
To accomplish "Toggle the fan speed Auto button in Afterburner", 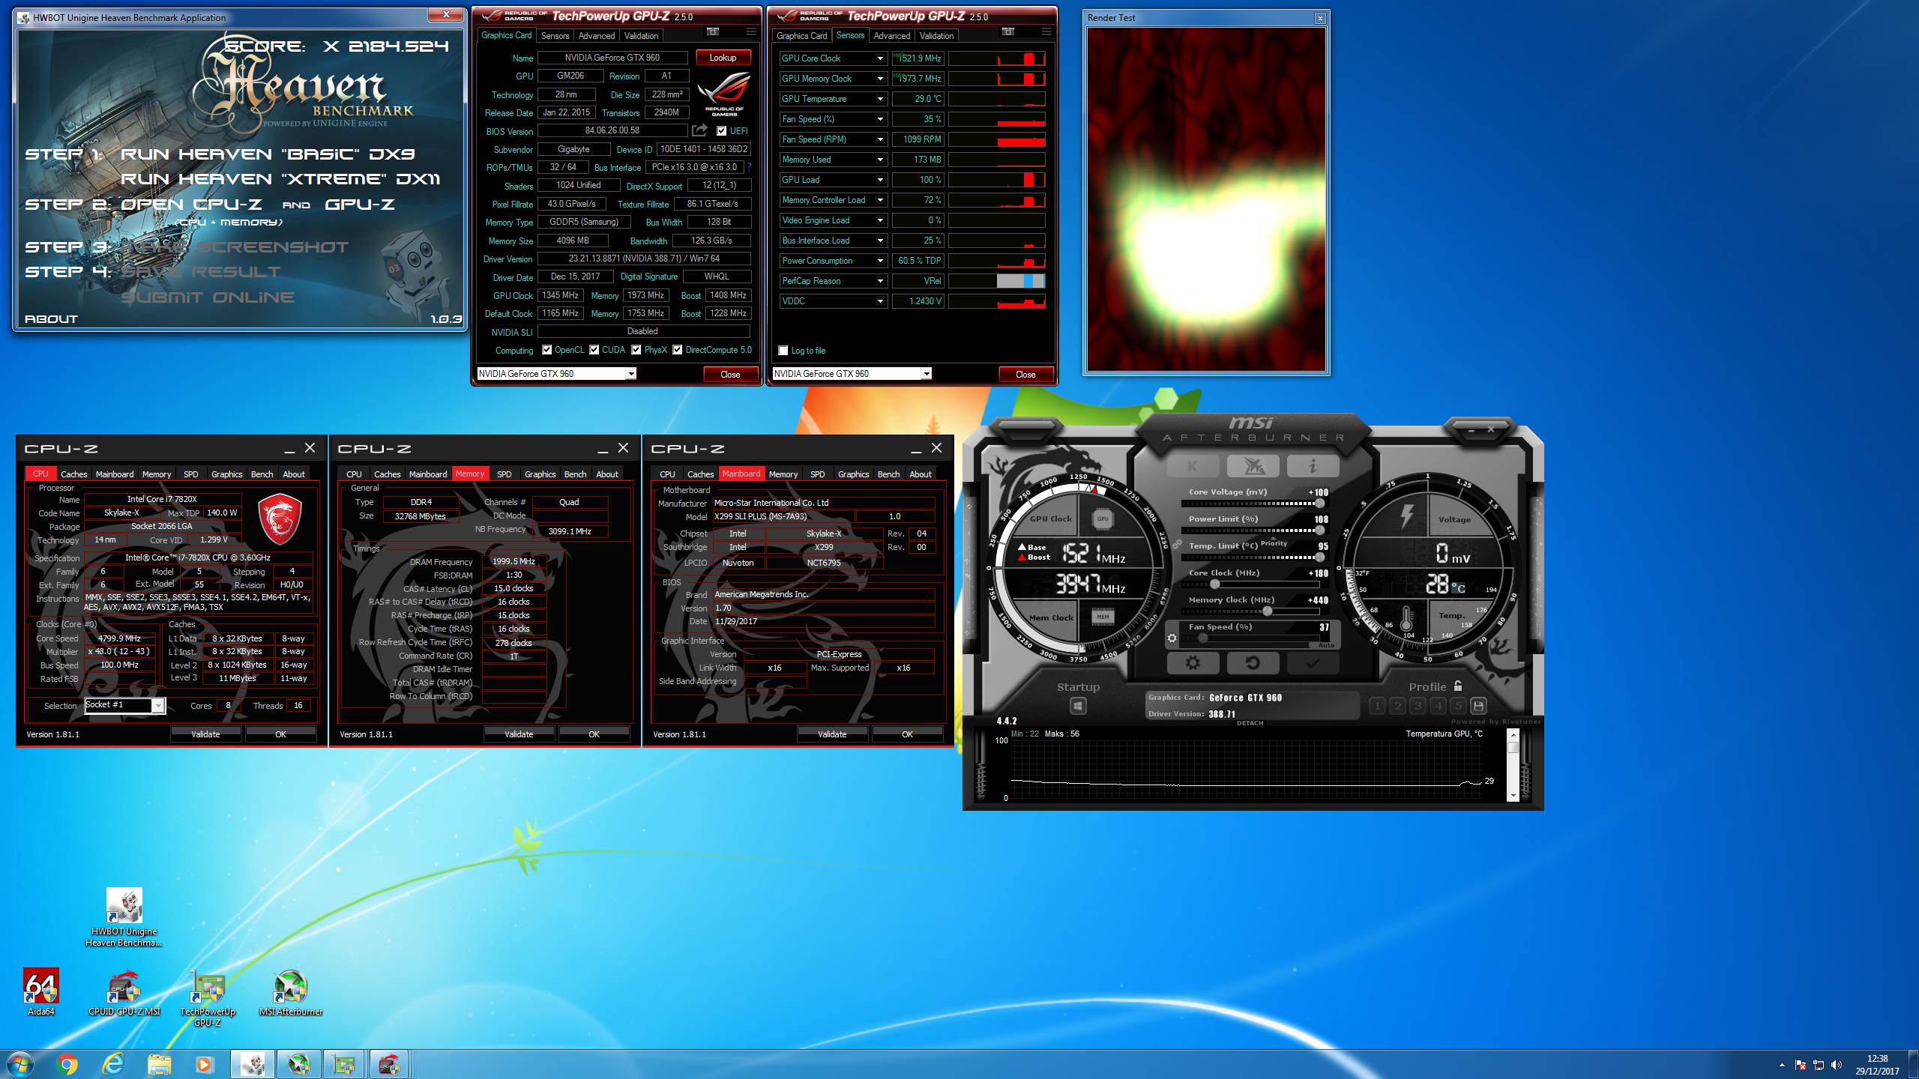I will pyautogui.click(x=1326, y=644).
